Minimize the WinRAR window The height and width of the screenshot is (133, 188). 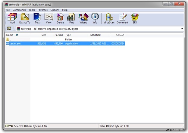pyautogui.click(x=166, y=4)
